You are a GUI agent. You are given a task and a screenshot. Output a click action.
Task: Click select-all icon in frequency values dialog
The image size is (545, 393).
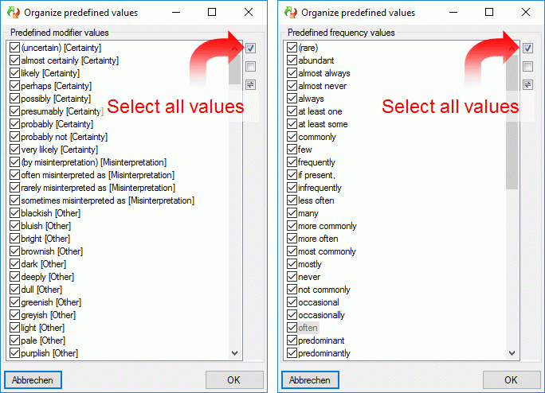point(527,48)
